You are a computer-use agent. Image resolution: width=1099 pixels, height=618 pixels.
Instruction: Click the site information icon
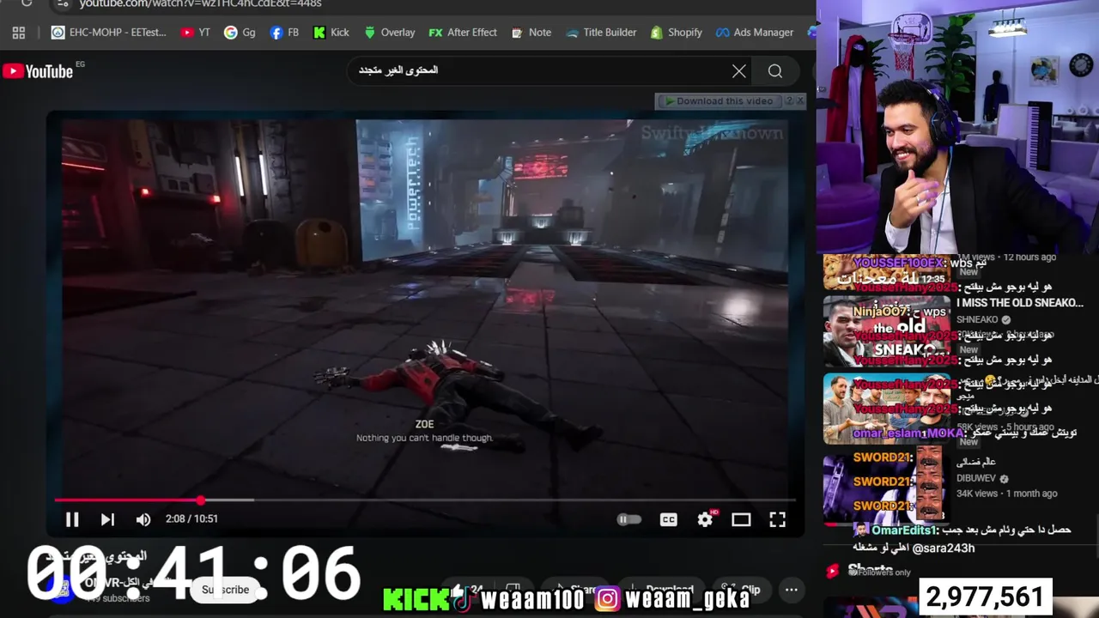click(61, 3)
